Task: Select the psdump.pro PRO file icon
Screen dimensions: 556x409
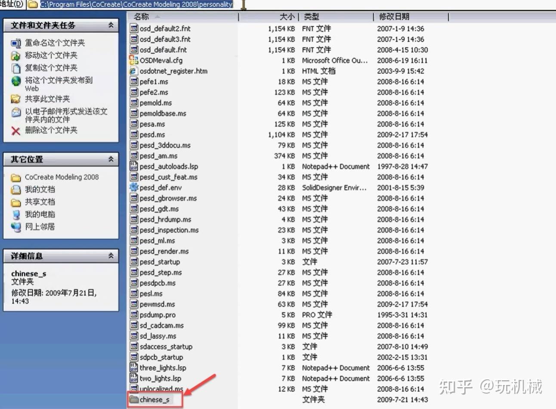Action: point(134,315)
